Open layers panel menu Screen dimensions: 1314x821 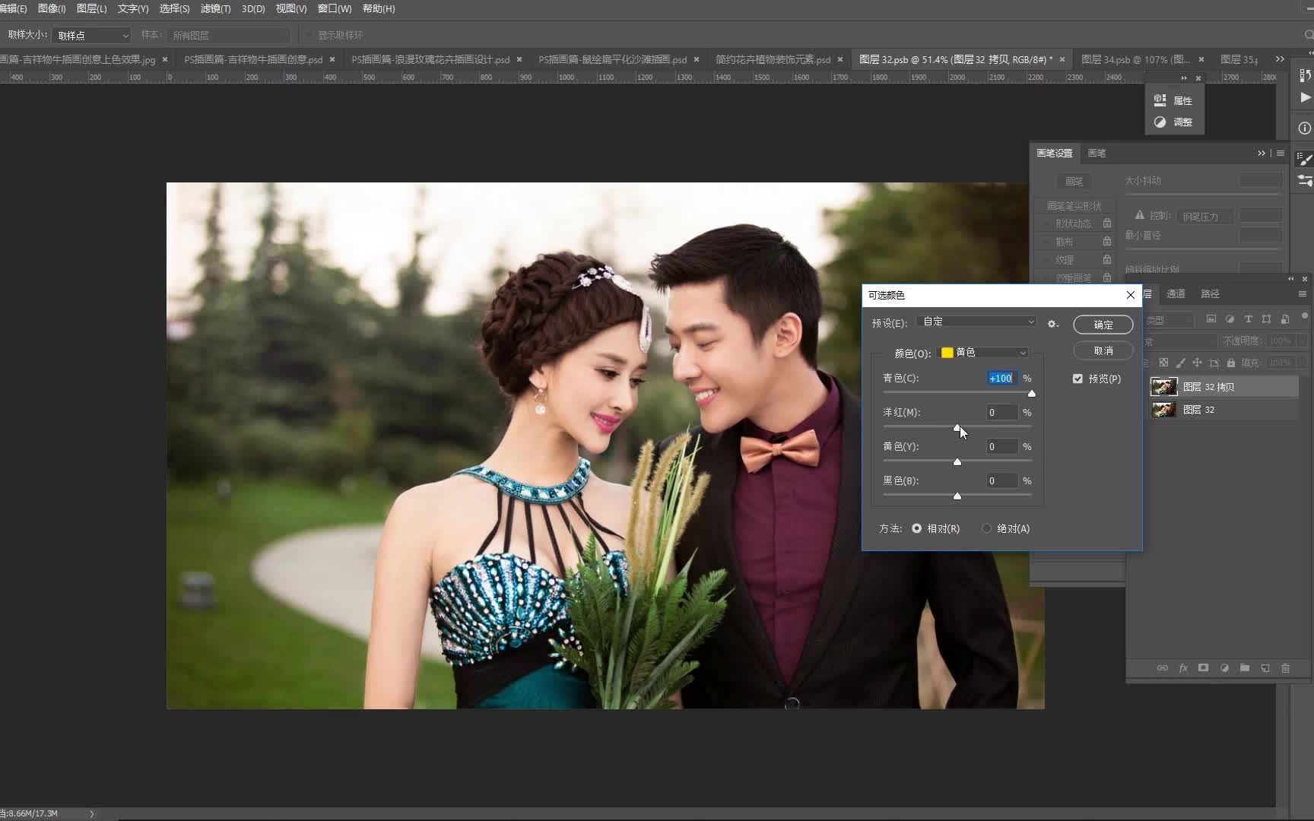coord(1302,293)
